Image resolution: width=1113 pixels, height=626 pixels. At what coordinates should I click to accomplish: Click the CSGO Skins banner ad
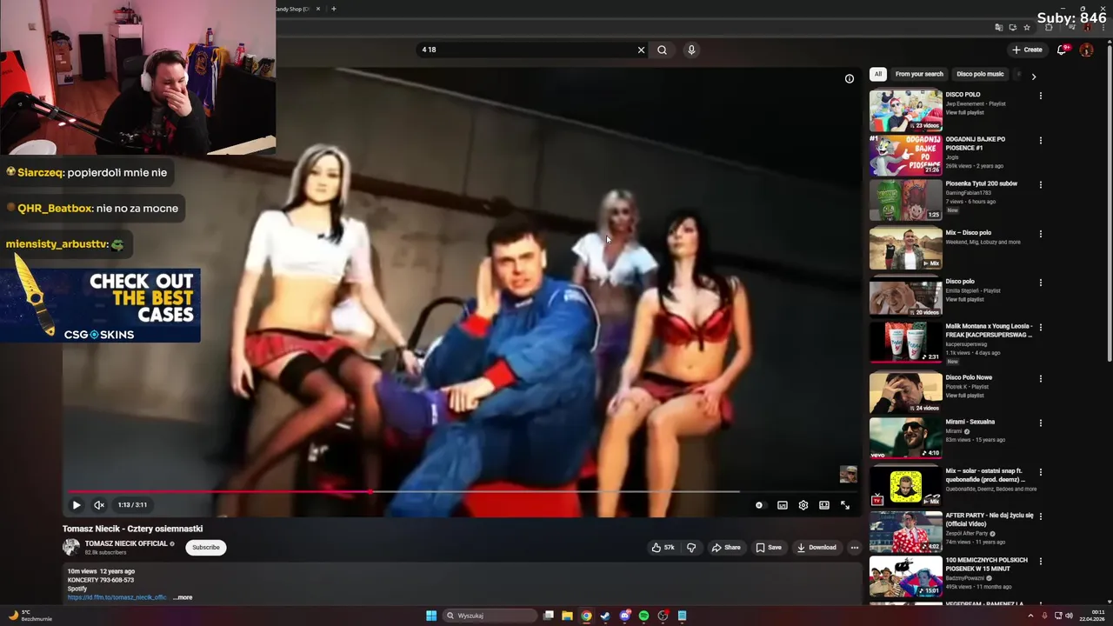pyautogui.click(x=100, y=305)
